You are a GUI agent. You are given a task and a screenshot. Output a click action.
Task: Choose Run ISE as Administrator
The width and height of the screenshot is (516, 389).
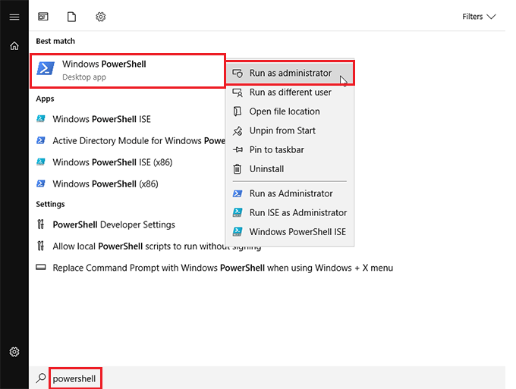pyautogui.click(x=290, y=212)
